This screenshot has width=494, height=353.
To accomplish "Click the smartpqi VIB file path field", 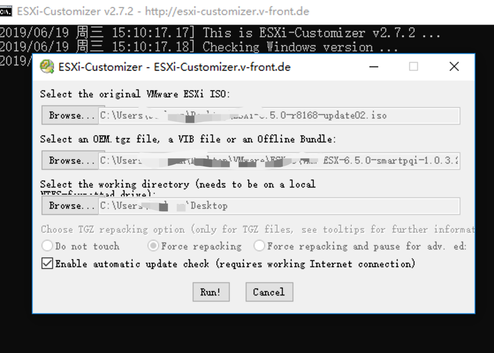I will 279,161.
